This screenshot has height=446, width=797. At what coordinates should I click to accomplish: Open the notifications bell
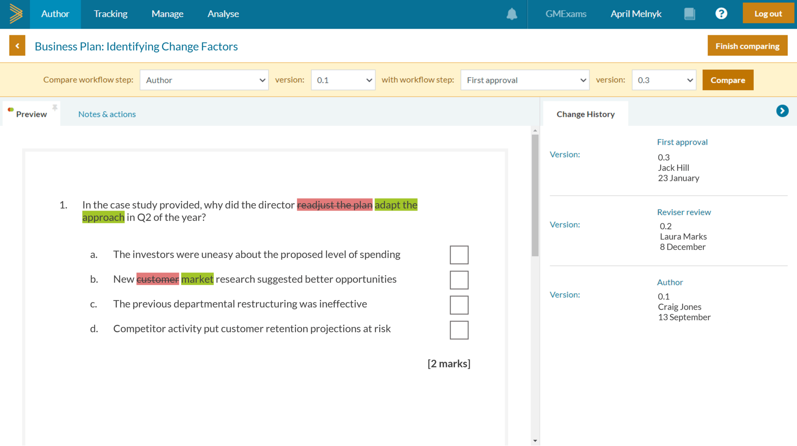(x=511, y=14)
